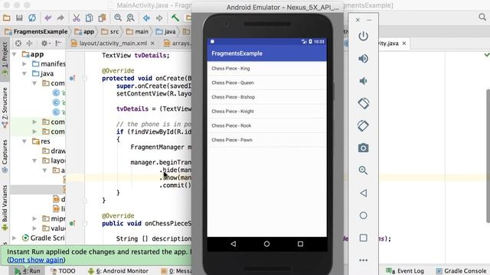This screenshot has width=490, height=275.
Task: Tap 'Chess Piece - Rook' in emulator
Action: pyautogui.click(x=267, y=125)
